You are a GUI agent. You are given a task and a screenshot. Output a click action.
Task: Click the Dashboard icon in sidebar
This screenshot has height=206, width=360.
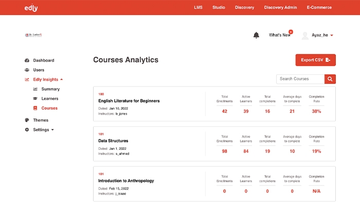pyautogui.click(x=27, y=60)
